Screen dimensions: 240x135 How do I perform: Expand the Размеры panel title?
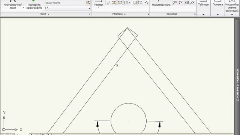point(119,14)
